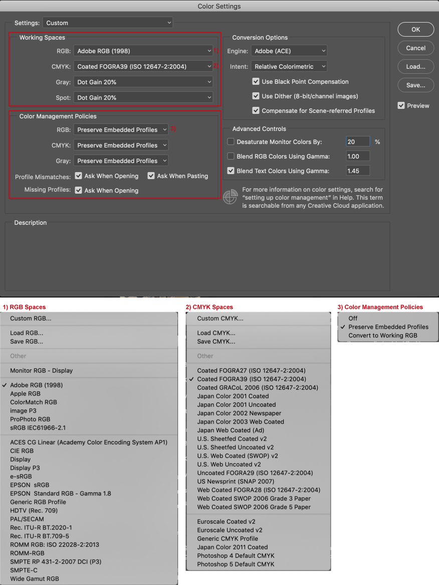Click the Blend RGB gamma 1.00 field
Viewport: 439px width, 585px height.
coord(358,157)
